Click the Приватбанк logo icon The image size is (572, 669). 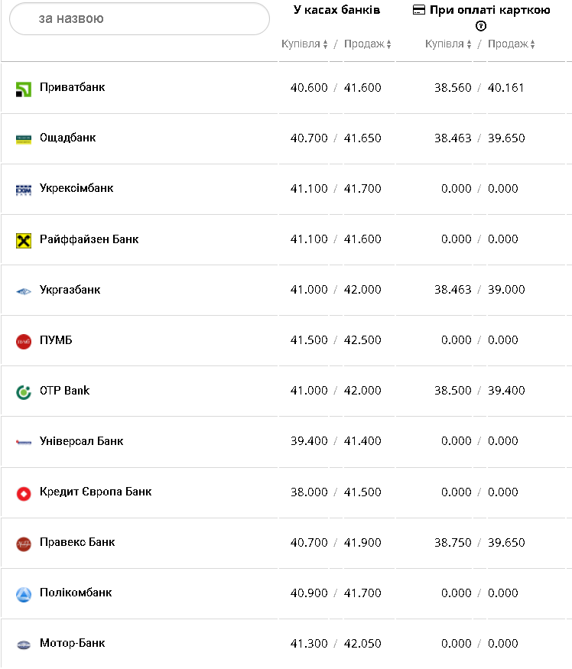point(24,89)
